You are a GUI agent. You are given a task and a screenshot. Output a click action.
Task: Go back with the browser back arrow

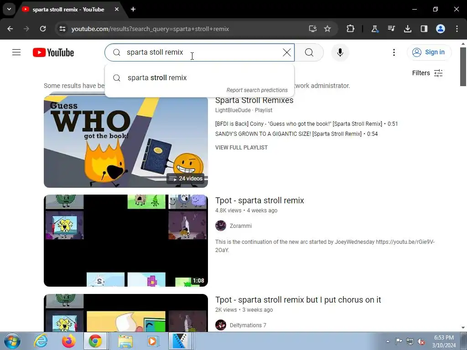10,29
